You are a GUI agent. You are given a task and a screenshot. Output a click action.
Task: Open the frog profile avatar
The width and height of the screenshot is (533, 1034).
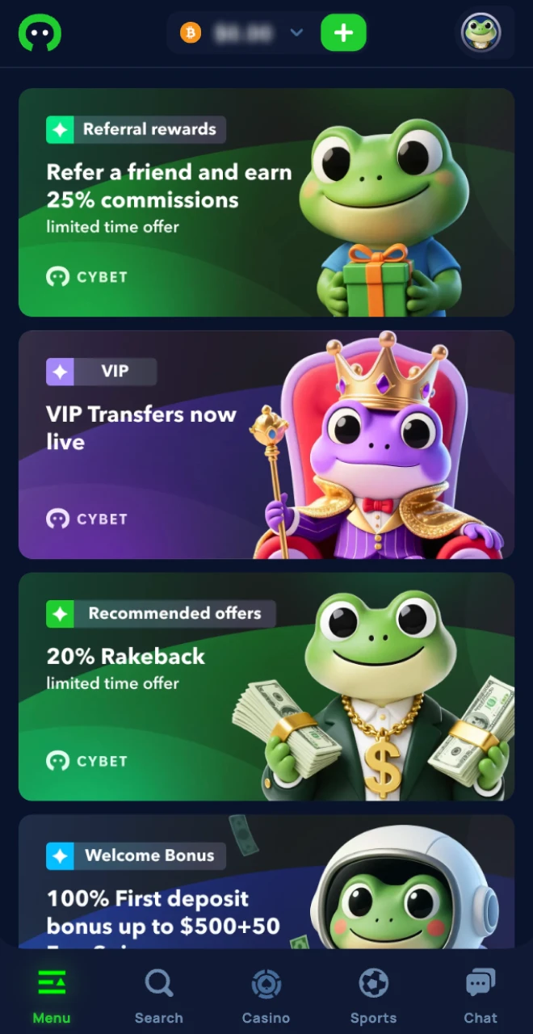point(481,33)
